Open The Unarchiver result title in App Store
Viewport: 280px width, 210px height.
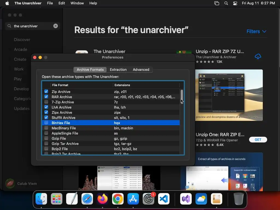[x=109, y=51]
